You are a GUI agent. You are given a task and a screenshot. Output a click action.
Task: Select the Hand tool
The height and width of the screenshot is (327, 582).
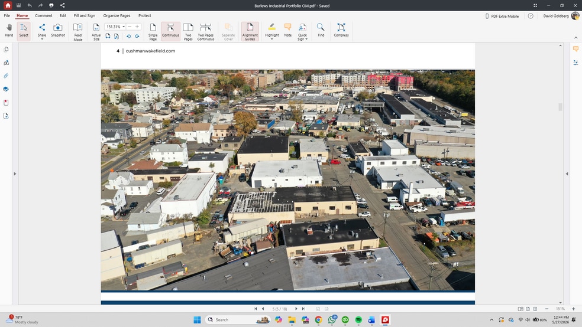9,30
